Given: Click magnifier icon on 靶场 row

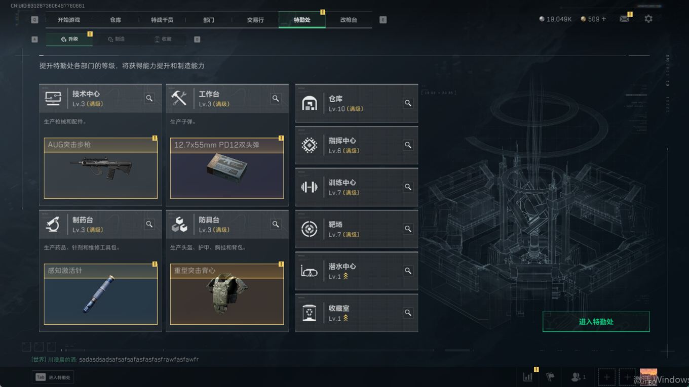Looking at the screenshot, I should coord(408,229).
